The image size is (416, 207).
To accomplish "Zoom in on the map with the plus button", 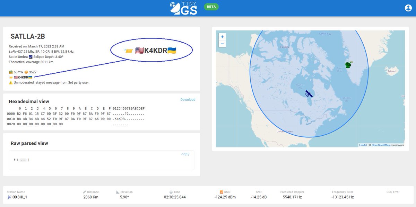I will coord(222,37).
